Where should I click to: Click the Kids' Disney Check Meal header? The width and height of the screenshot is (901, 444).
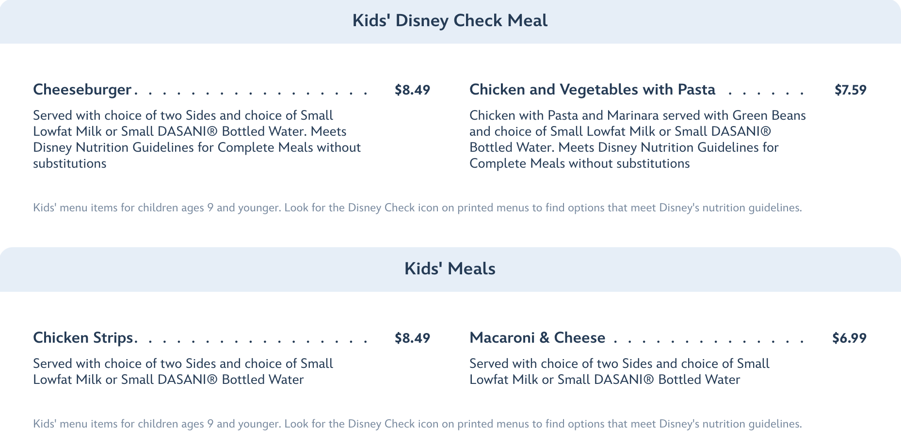click(450, 21)
